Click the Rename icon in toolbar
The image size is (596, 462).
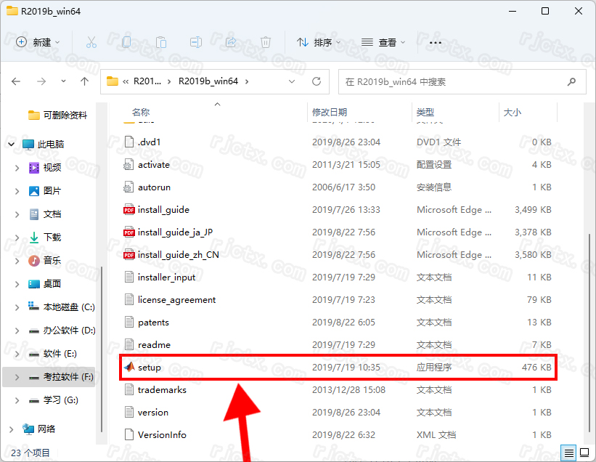point(196,42)
